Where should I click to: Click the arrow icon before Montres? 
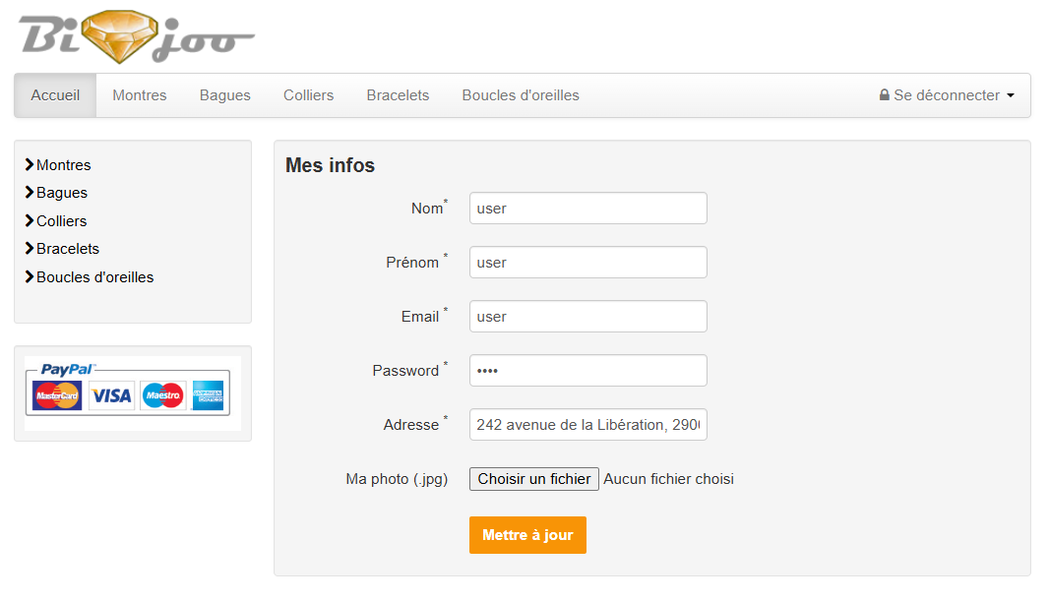[x=30, y=164]
